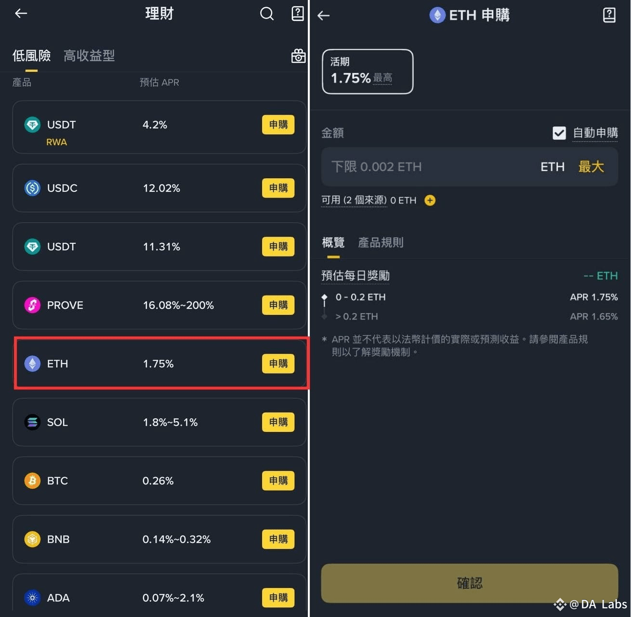The width and height of the screenshot is (631, 617).
Task: Switch to the 高收益型 tab
Action: point(89,56)
